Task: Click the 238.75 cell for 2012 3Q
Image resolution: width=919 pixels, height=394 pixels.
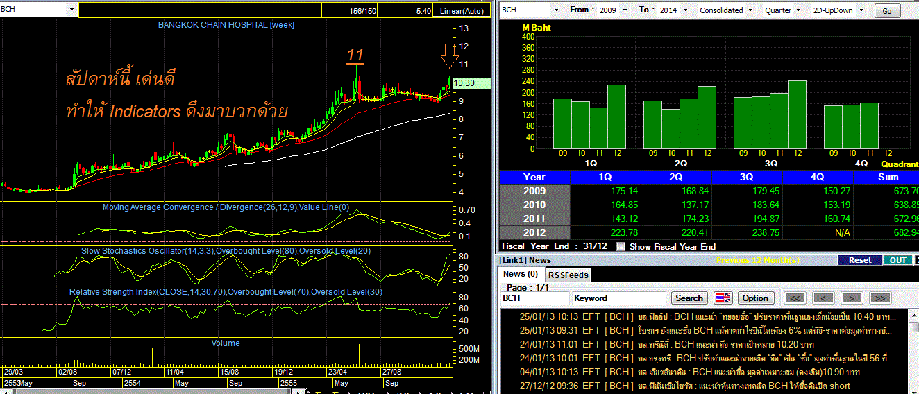Action: click(x=746, y=232)
